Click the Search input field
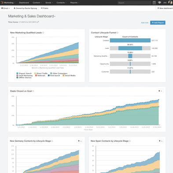The image size is (173, 173). [134, 3]
